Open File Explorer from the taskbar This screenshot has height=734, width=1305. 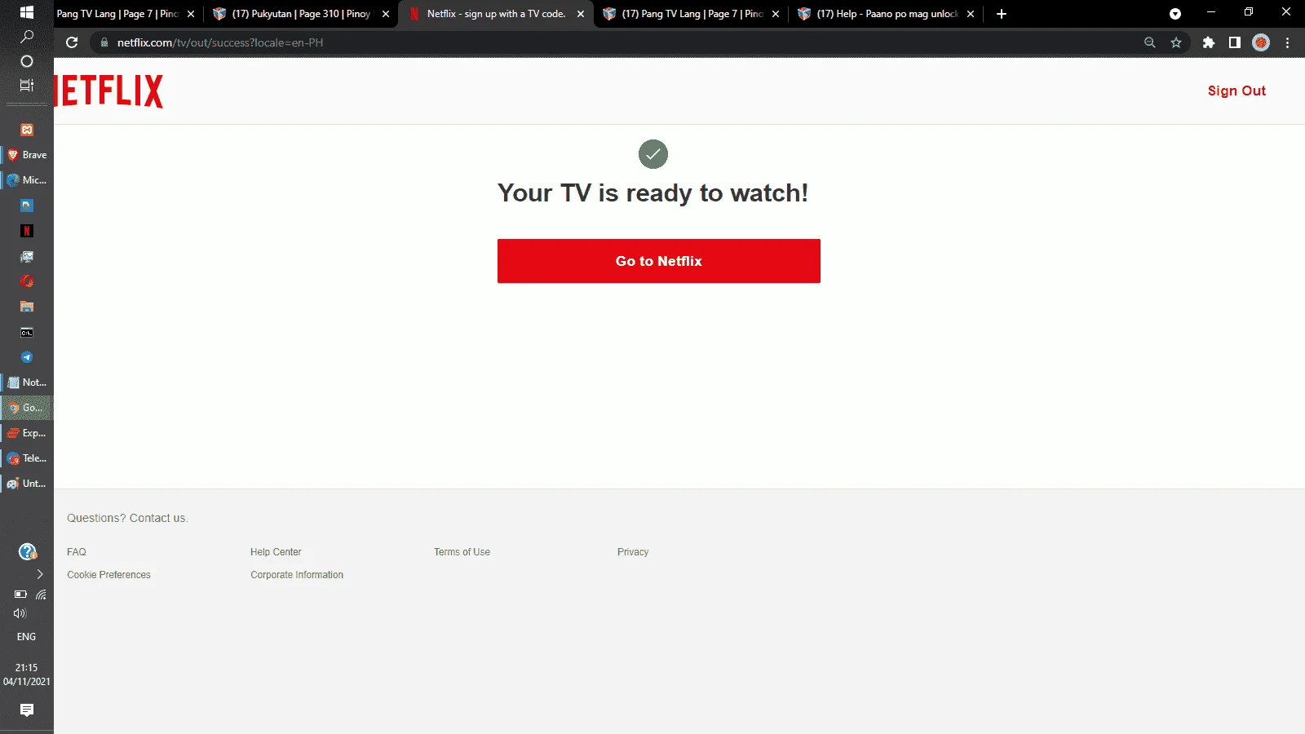(x=26, y=307)
